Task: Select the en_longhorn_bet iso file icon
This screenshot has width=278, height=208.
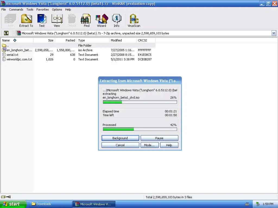Action: coord(4,50)
